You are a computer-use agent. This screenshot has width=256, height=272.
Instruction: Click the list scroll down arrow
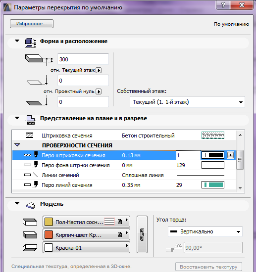point(240,188)
